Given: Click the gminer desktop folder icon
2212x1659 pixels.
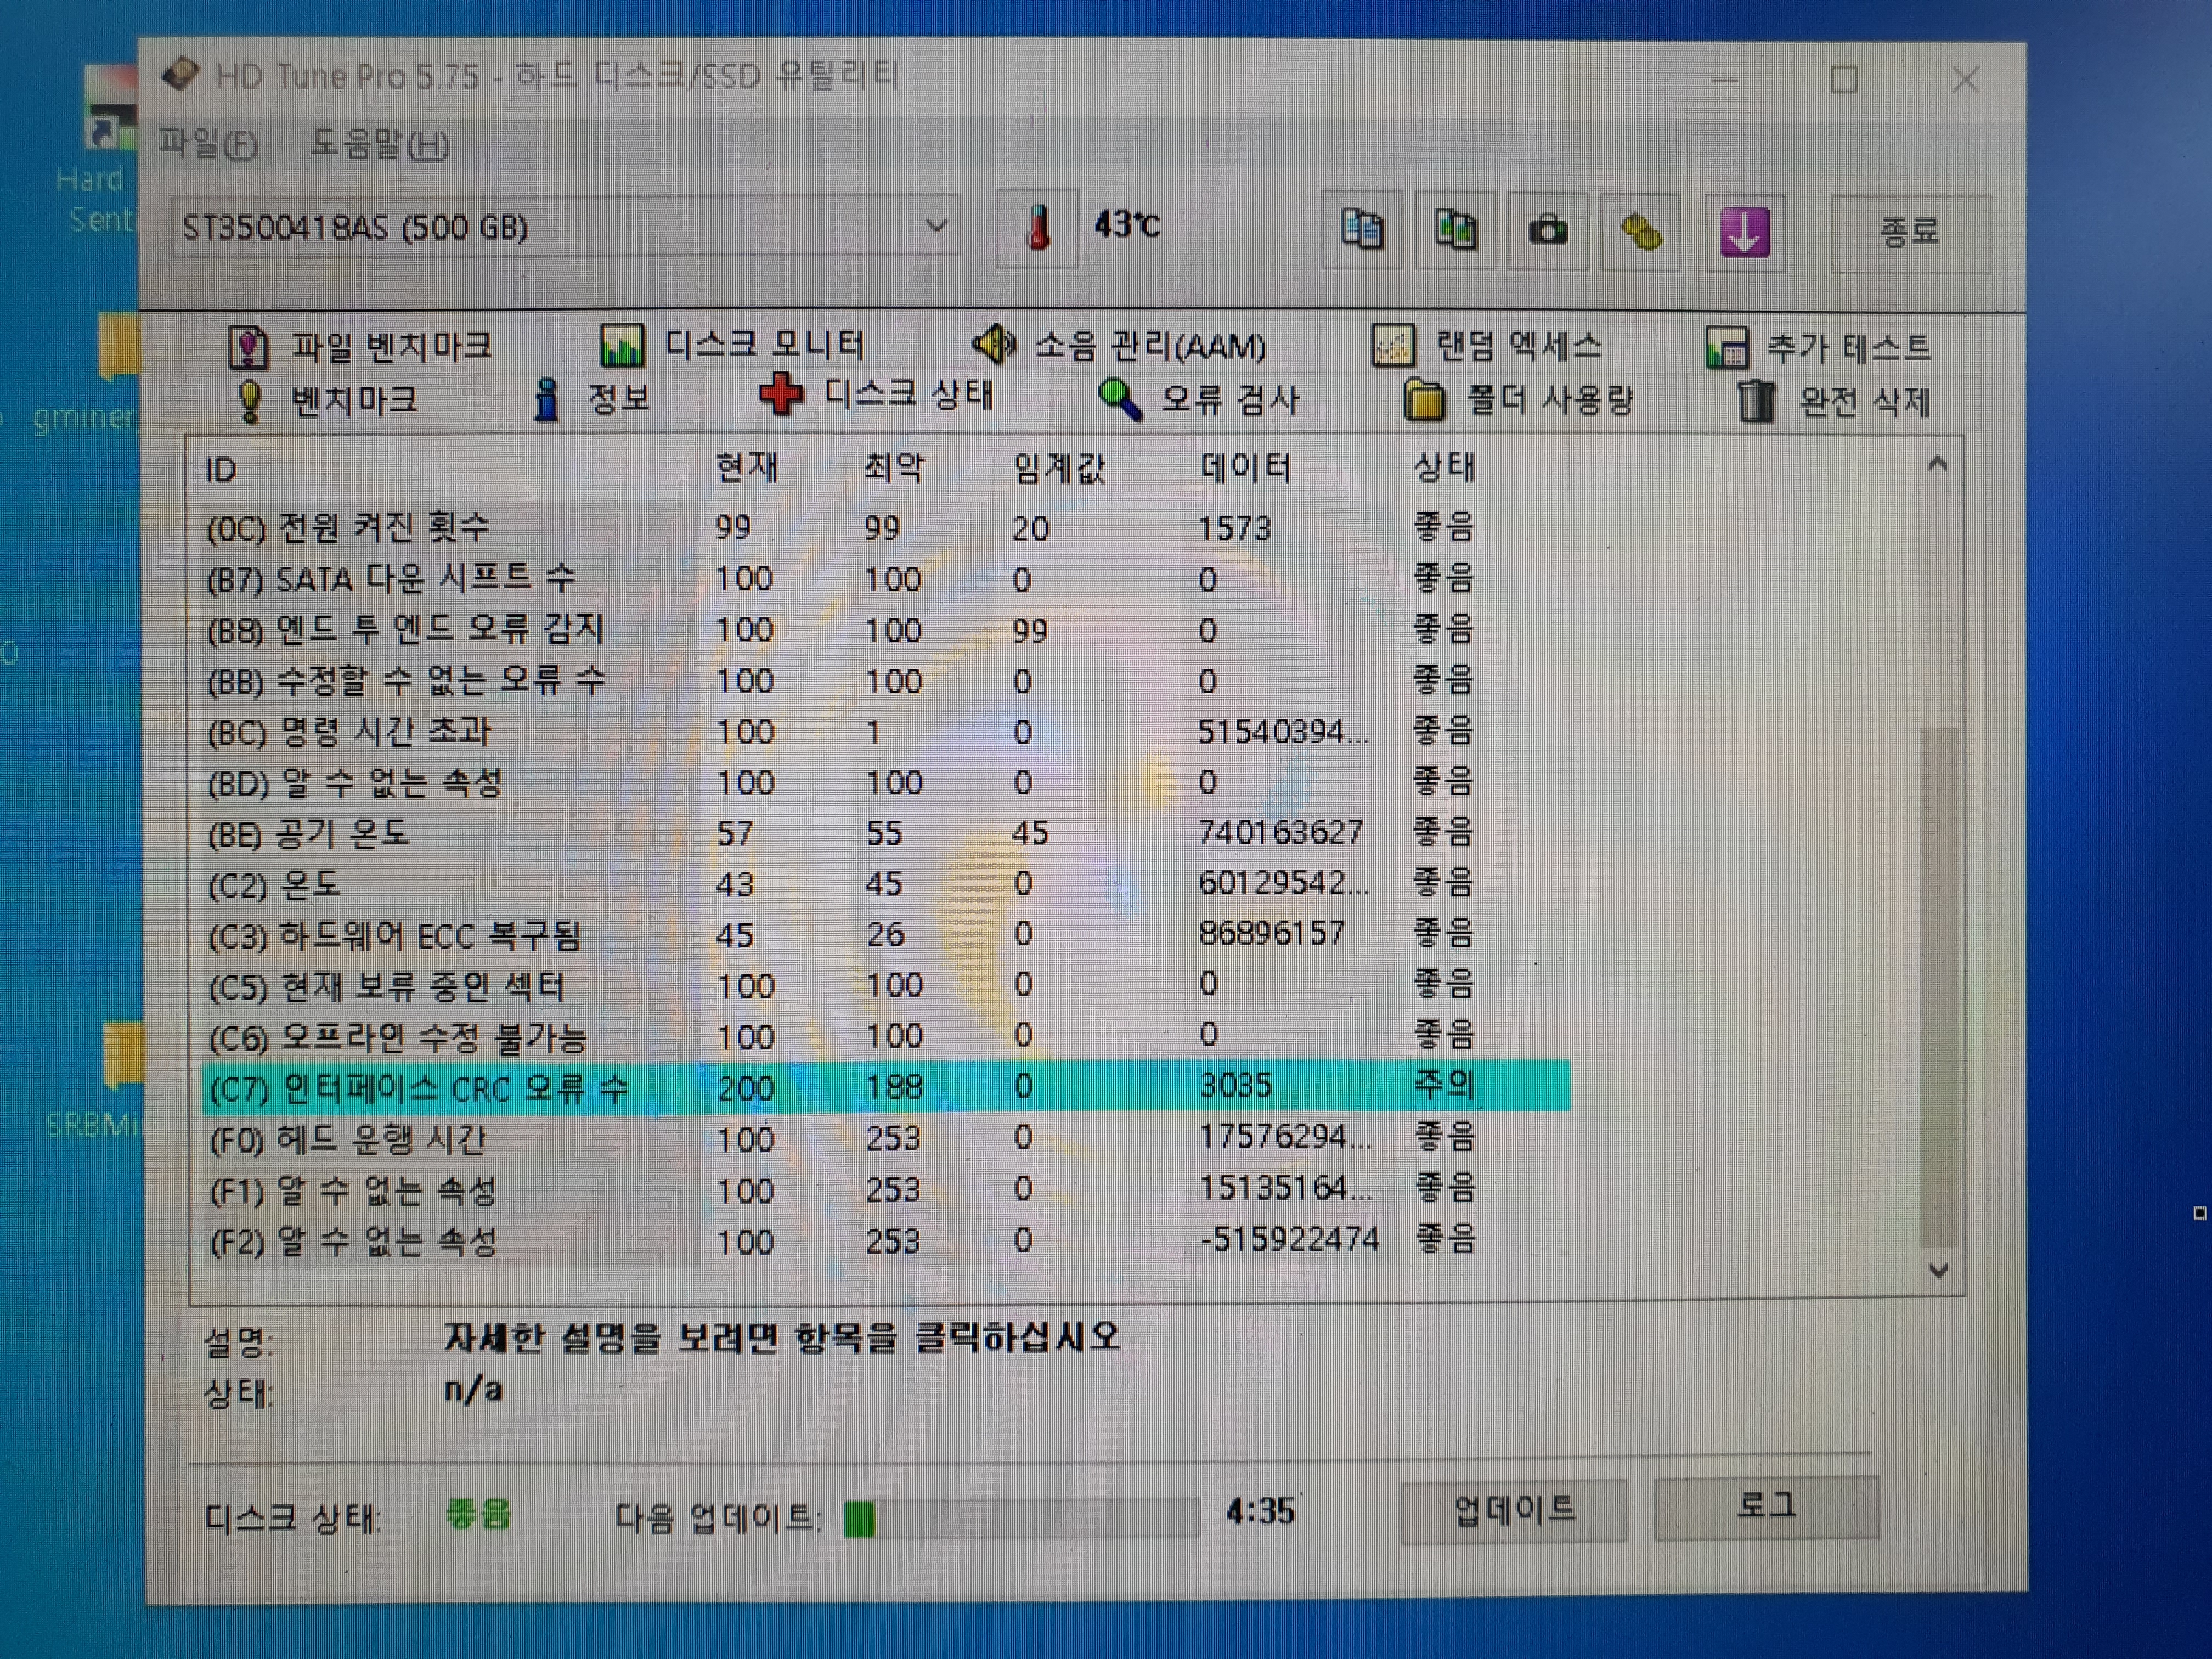Looking at the screenshot, I should pos(118,347).
